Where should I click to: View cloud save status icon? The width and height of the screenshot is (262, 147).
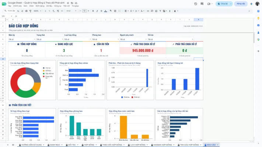point(76,3)
